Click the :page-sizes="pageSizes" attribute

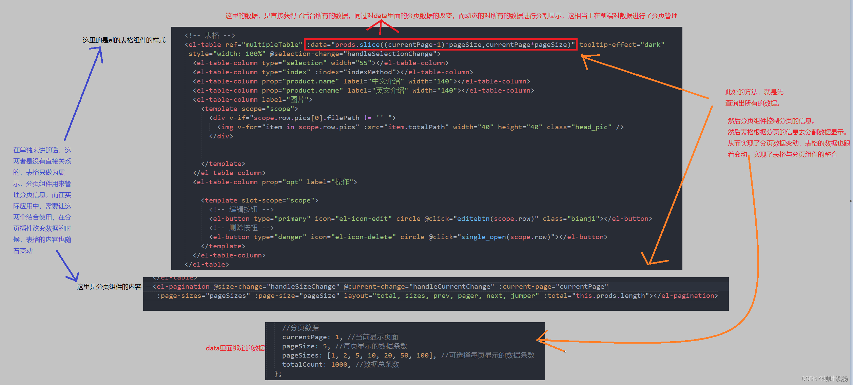pyautogui.click(x=203, y=295)
